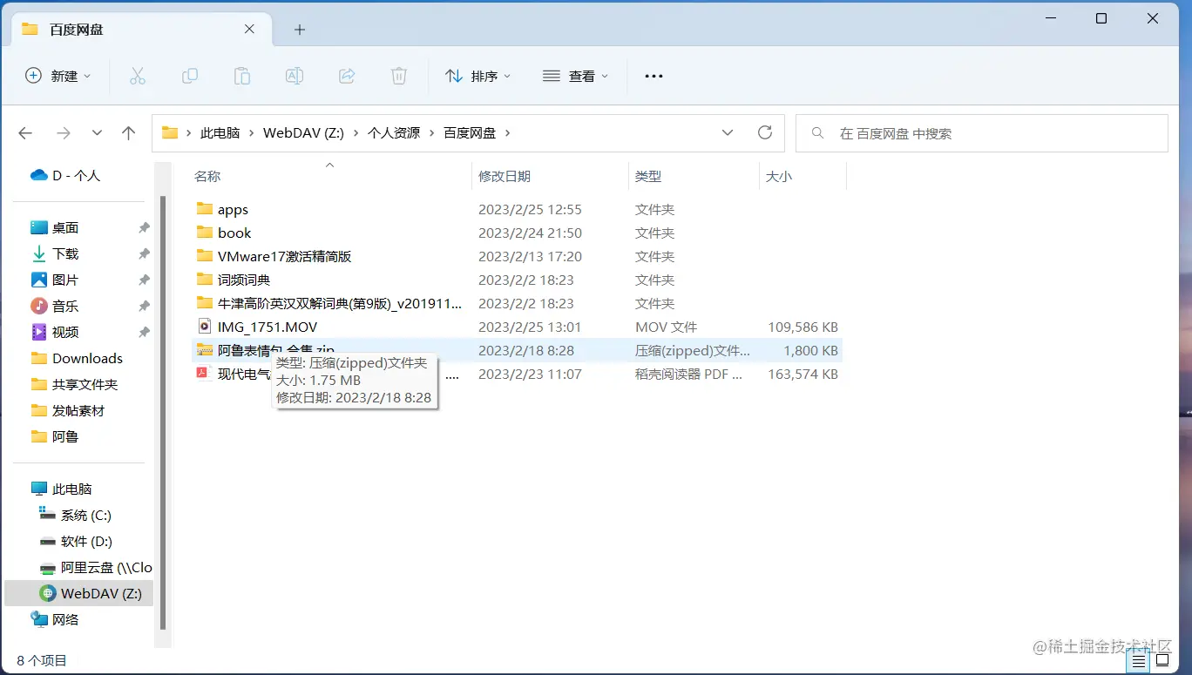Close the 百度网盘 tab
Viewport: 1192px width, 675px height.
click(249, 29)
